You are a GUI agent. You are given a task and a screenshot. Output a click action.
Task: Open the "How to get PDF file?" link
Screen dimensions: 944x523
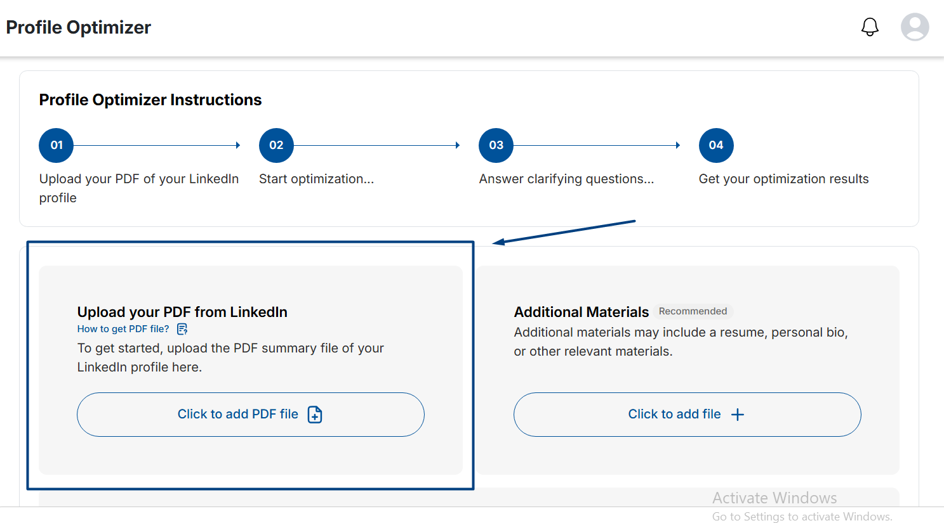123,329
